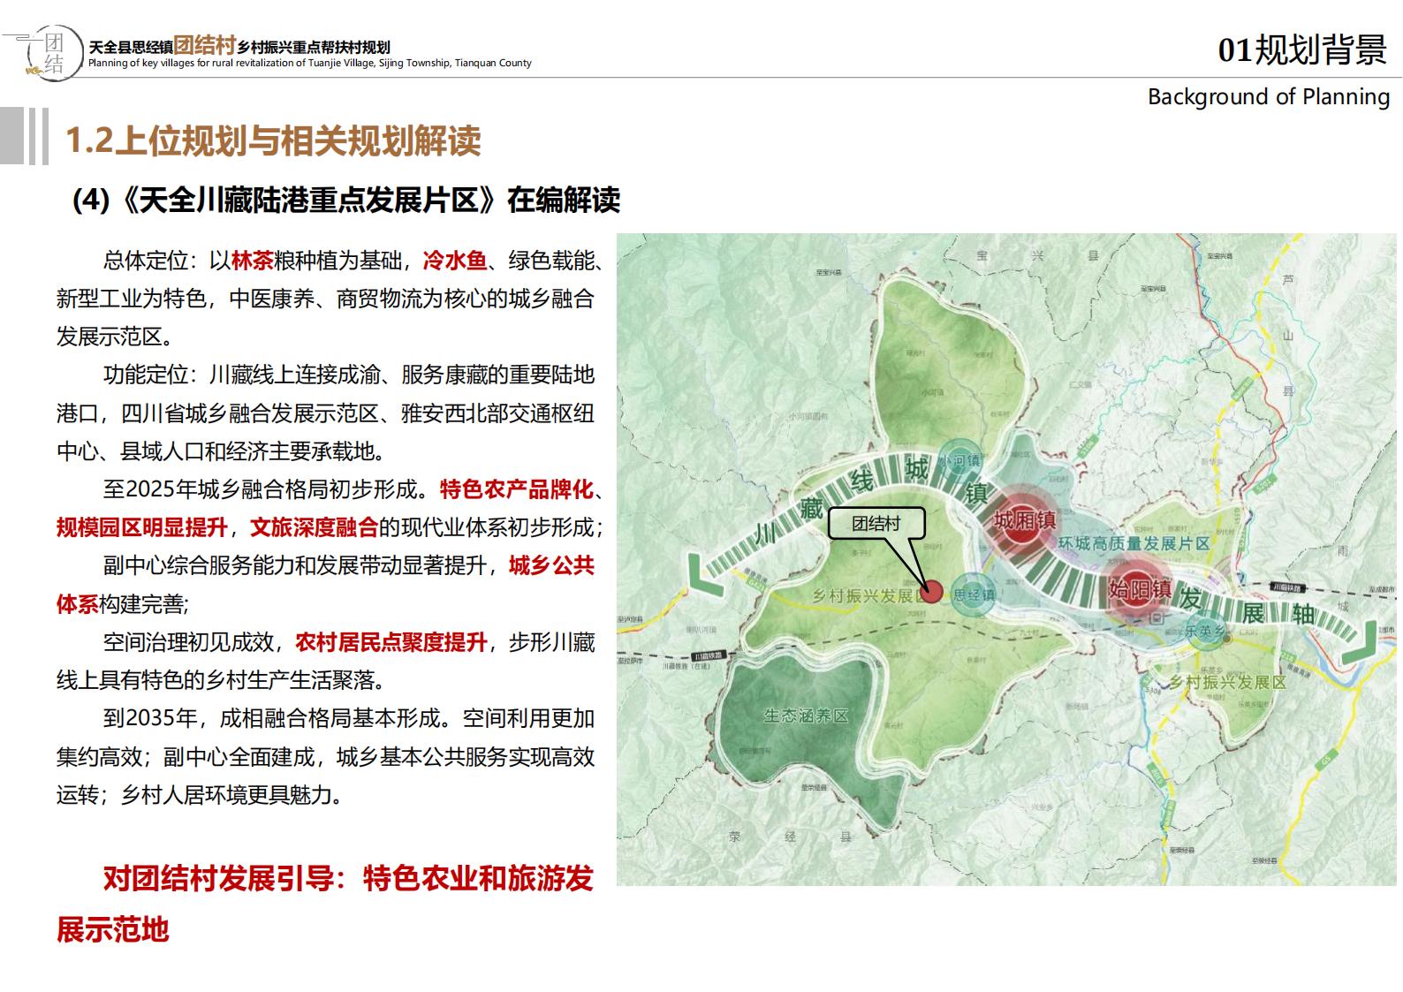Click the text 总体定位
Viewport: 1403px width, 992px height.
(x=146, y=261)
